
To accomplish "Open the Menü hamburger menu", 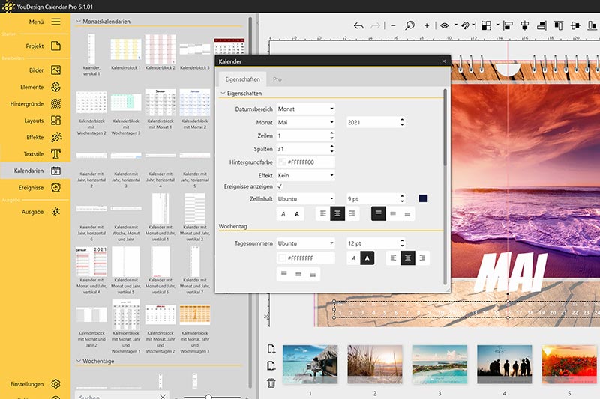I will coord(55,22).
